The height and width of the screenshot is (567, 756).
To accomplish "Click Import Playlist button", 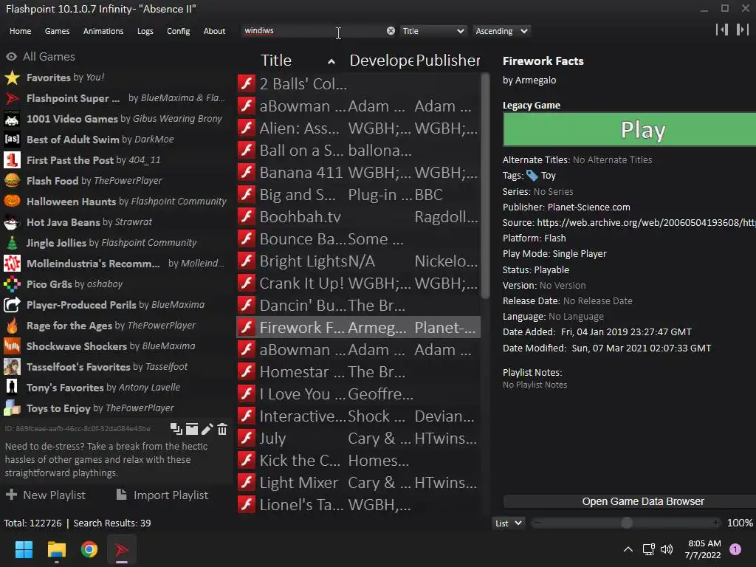I will pyautogui.click(x=162, y=495).
